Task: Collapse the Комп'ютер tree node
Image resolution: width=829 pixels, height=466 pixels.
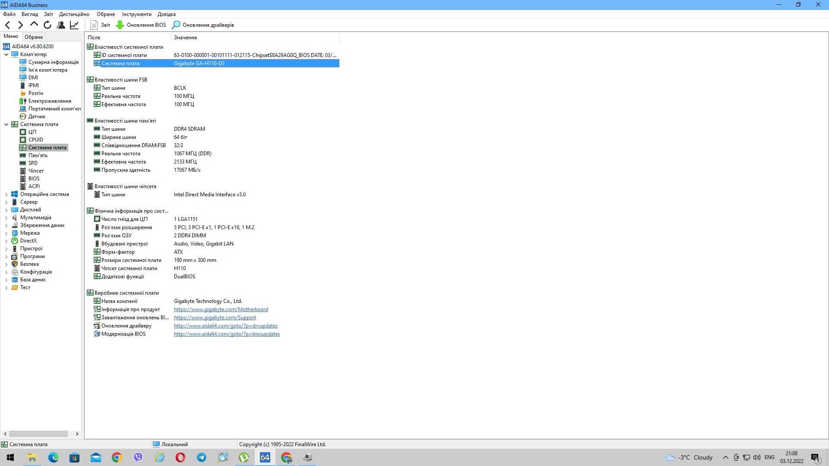Action: click(6, 54)
